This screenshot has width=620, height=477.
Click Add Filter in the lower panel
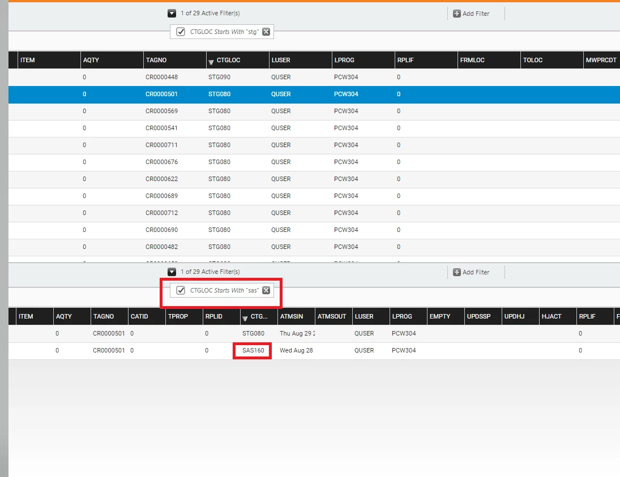coord(471,272)
